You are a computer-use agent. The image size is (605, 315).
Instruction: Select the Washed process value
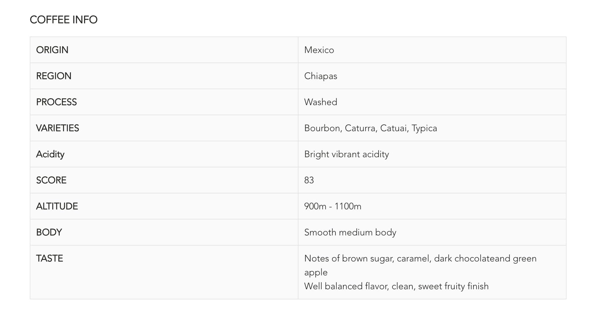[x=321, y=102]
